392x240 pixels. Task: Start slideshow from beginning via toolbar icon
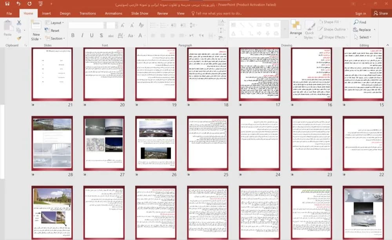coord(40,4)
